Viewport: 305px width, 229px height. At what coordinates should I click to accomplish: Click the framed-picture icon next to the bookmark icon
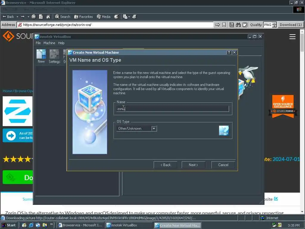click(232, 25)
